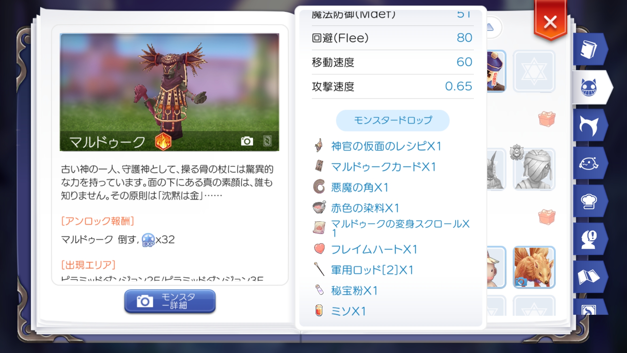Open the map pages tab

coord(588,277)
